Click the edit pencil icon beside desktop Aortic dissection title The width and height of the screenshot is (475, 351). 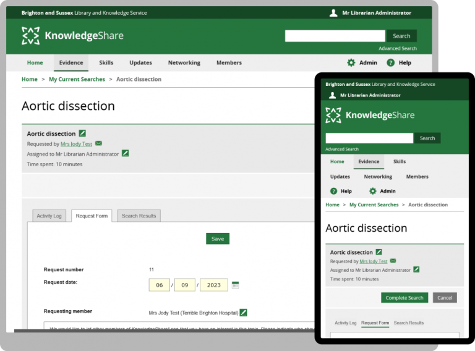[x=82, y=133]
